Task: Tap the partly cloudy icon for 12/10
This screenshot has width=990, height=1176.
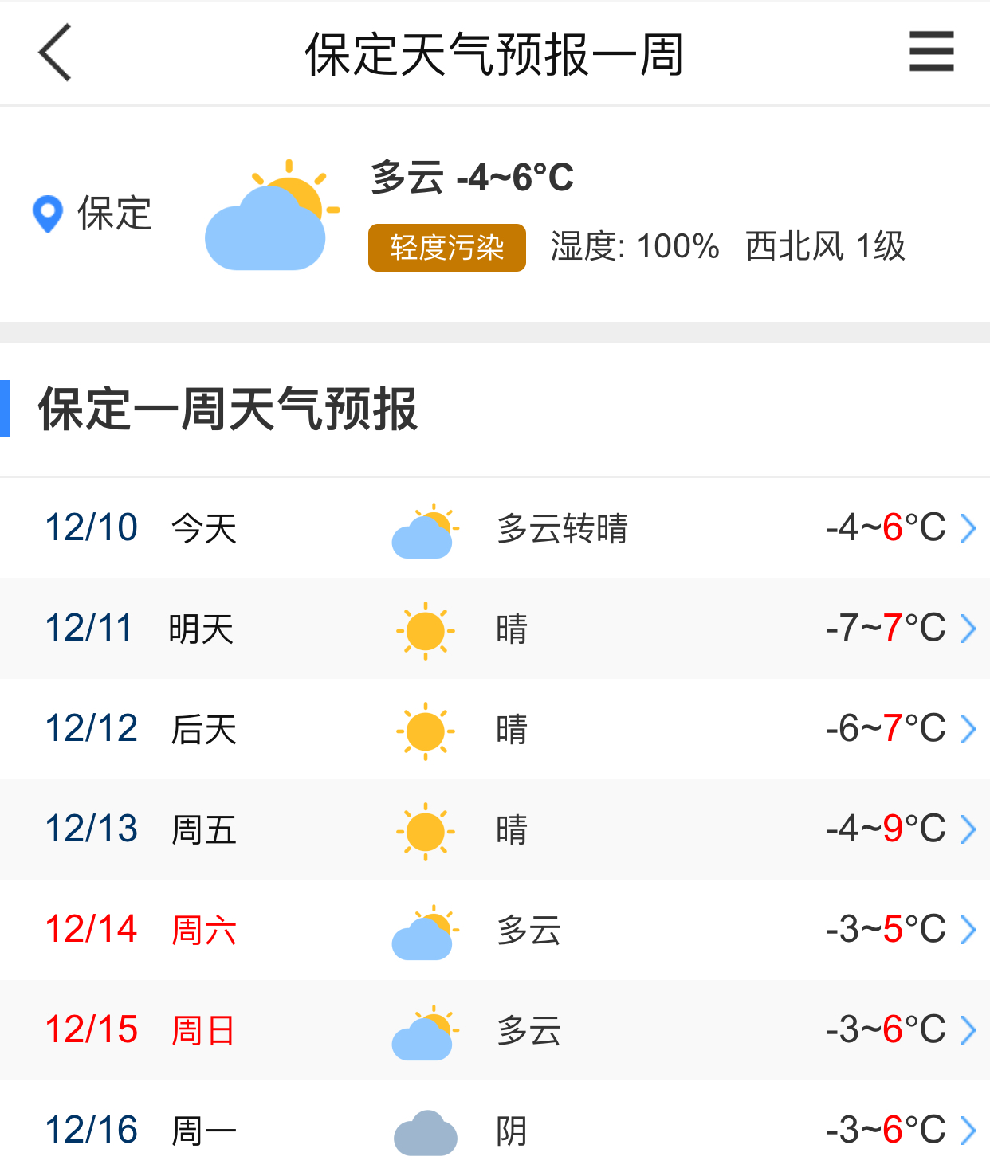Action: click(x=425, y=531)
